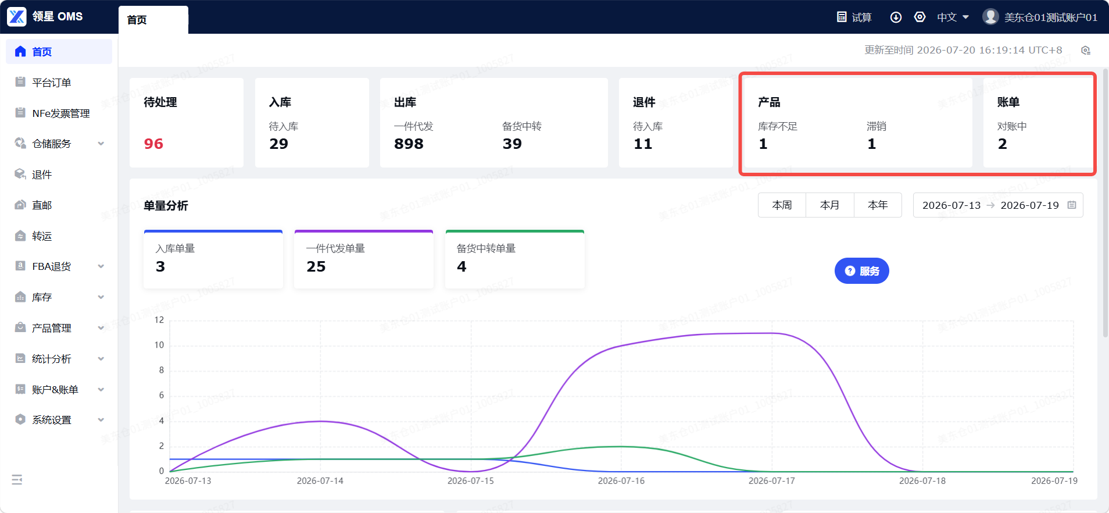Click the 滞销 count under 产品
The height and width of the screenshot is (513, 1109).
[871, 144]
